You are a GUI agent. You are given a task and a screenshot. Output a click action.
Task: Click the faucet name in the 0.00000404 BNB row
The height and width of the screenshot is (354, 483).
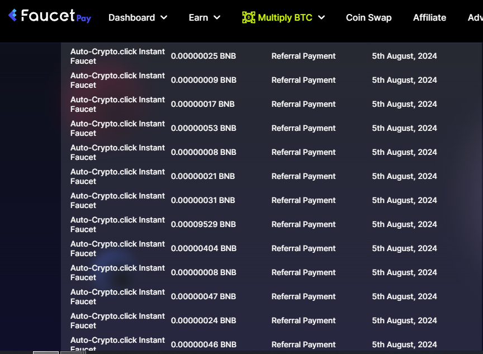117,248
